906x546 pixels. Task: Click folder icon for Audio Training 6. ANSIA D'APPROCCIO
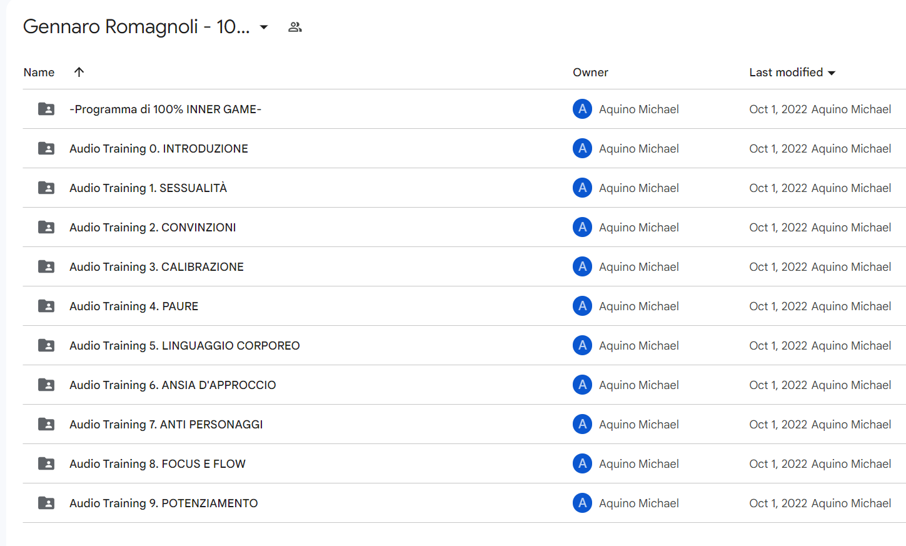[46, 385]
